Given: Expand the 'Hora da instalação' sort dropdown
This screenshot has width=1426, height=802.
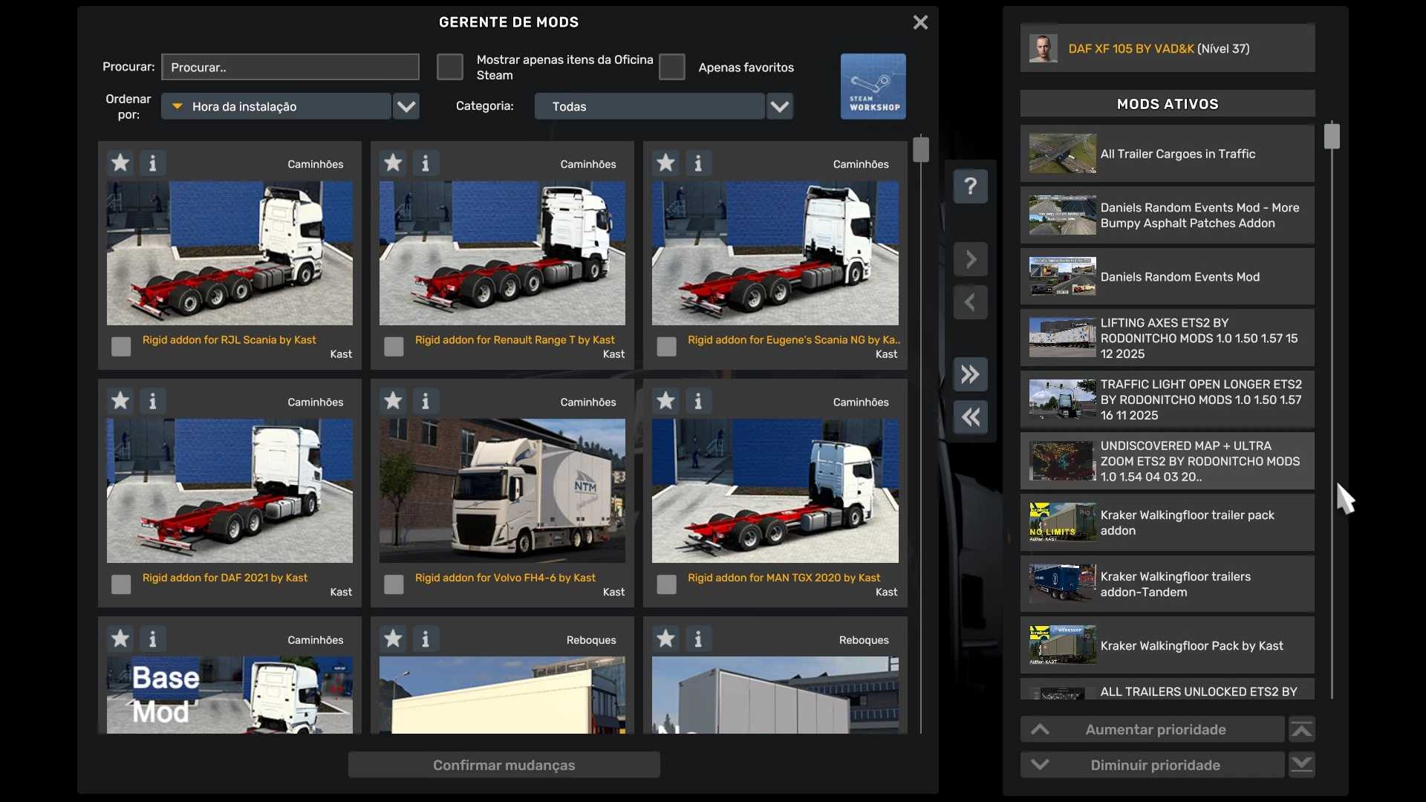Looking at the screenshot, I should coord(406,106).
